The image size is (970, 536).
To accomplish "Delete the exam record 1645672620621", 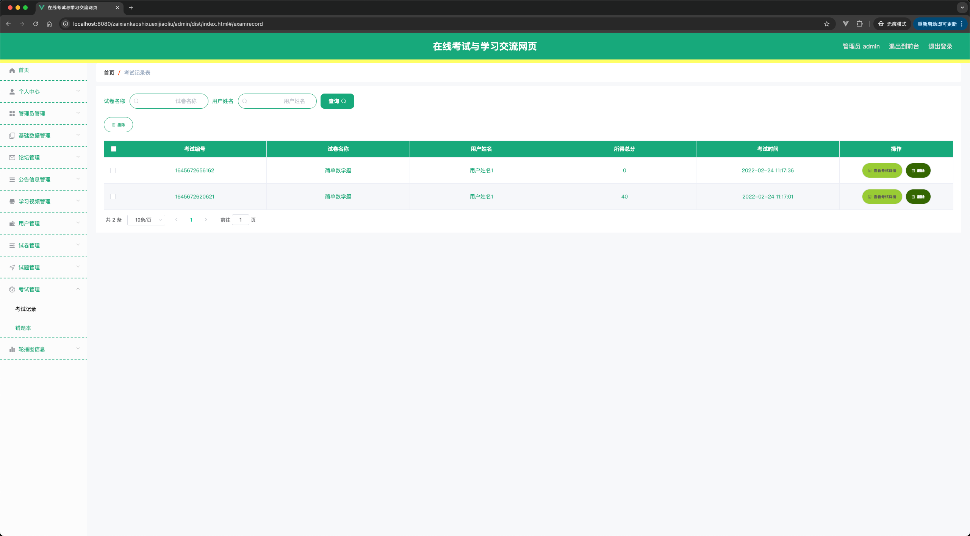I will tap(918, 197).
